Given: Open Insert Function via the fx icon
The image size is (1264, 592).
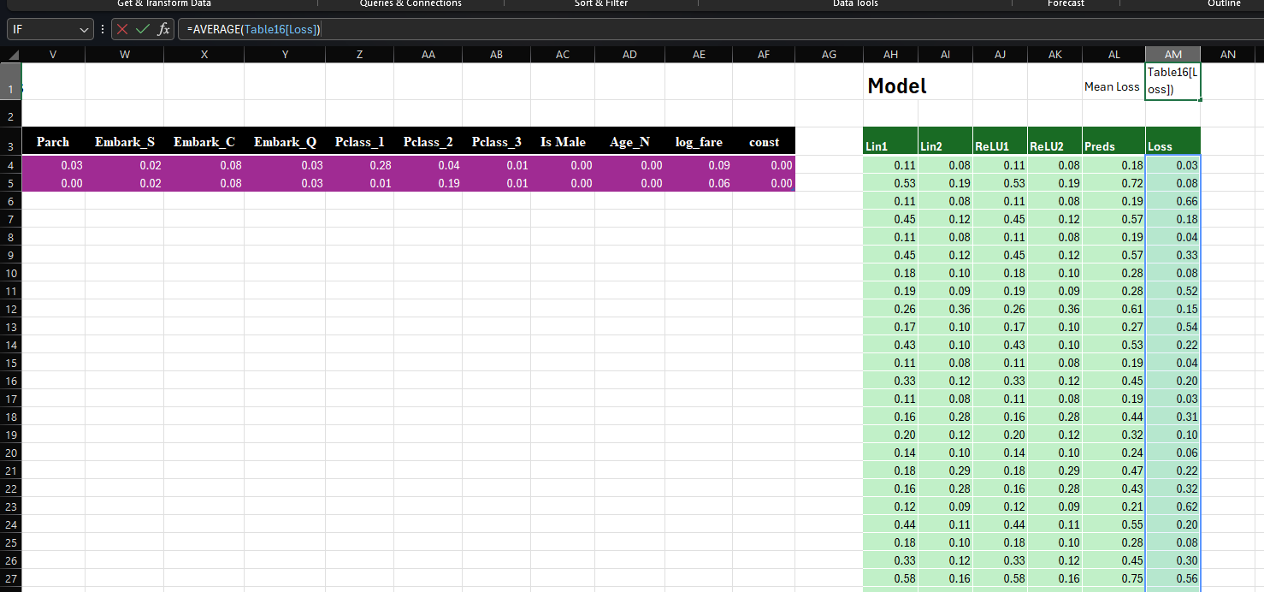Looking at the screenshot, I should coord(163,29).
